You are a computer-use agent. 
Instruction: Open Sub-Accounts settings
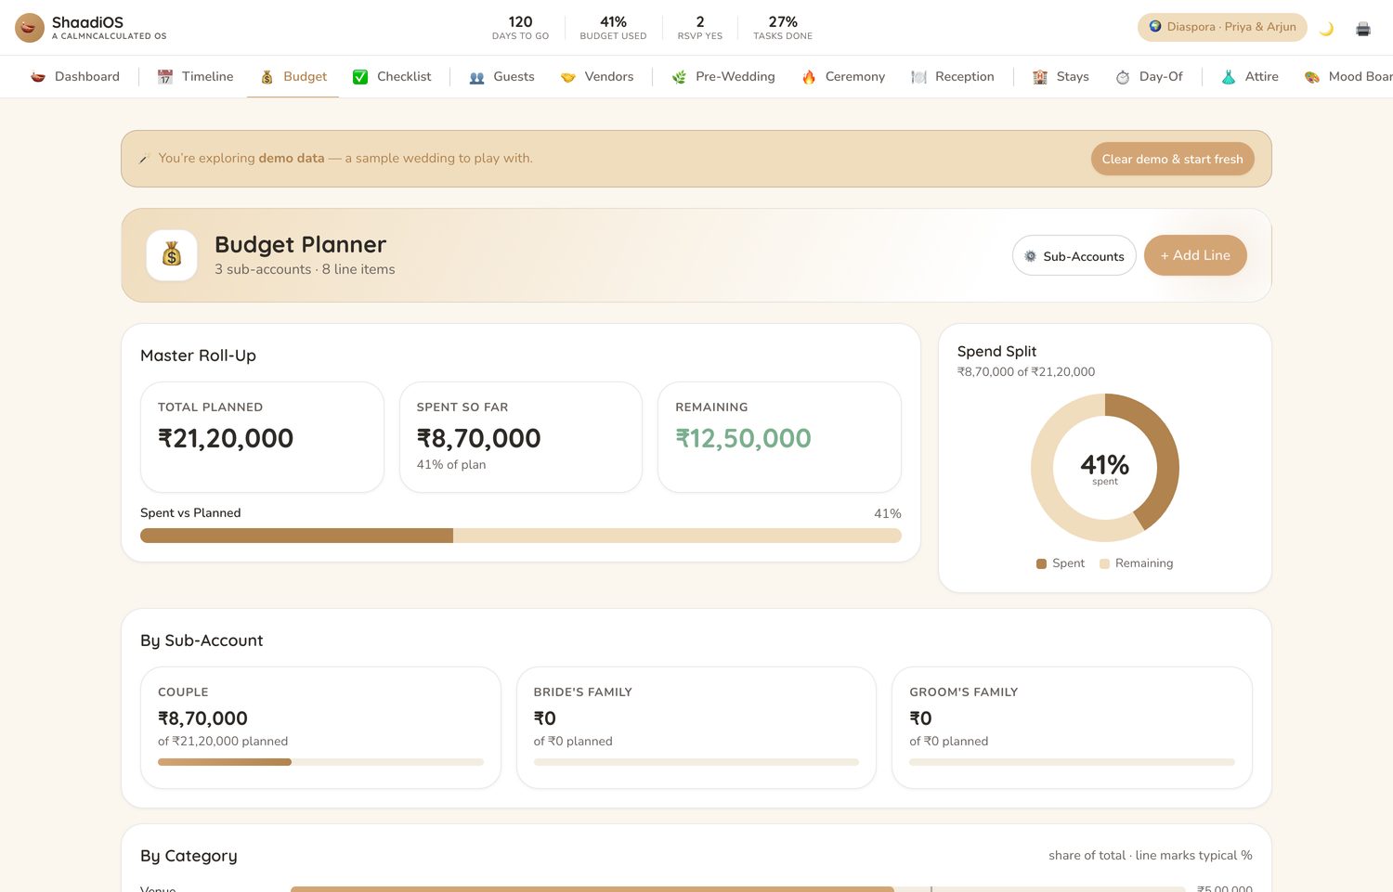[1074, 255]
